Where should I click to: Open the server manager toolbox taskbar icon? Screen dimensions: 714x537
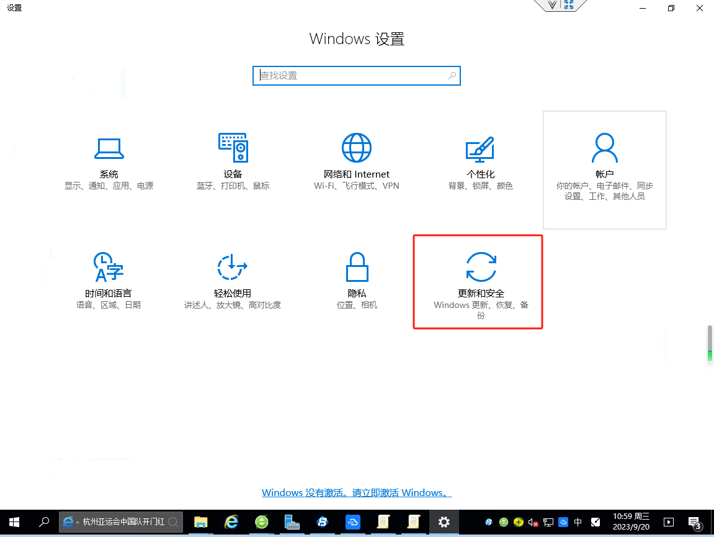pos(292,522)
